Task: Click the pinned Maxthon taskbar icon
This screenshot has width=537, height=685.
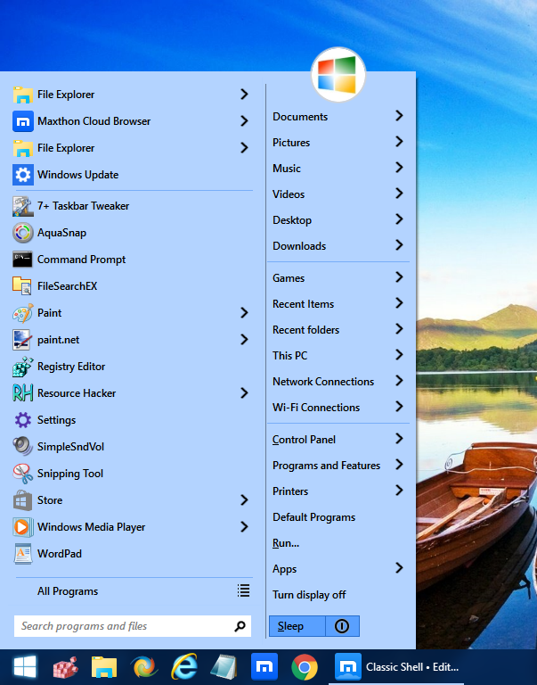Action: coord(264,667)
